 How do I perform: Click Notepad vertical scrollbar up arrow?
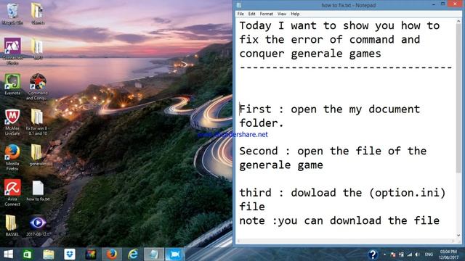click(458, 21)
